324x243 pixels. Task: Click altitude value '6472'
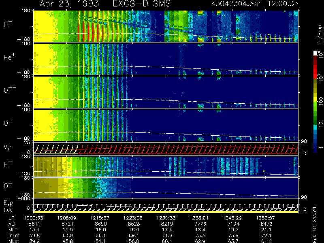(x=266, y=224)
